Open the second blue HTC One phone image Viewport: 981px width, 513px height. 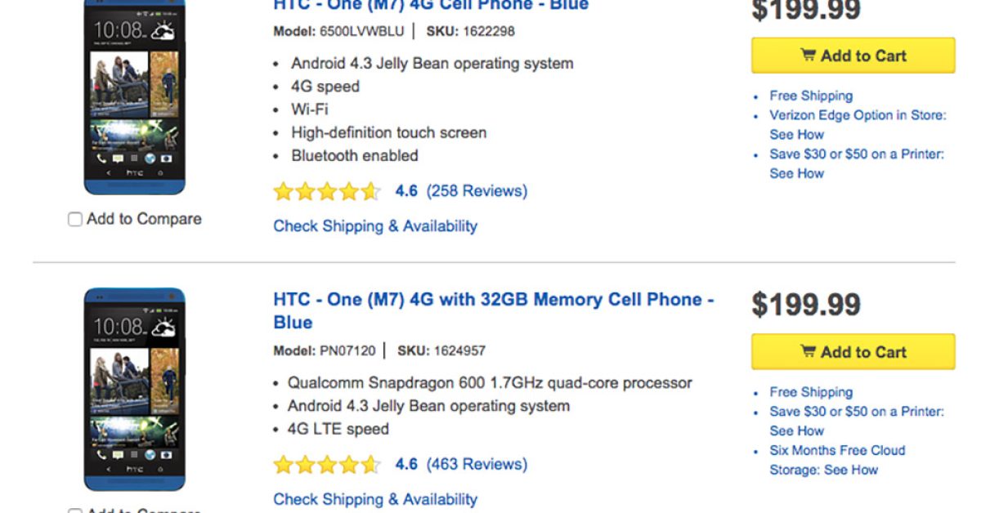coord(134,389)
